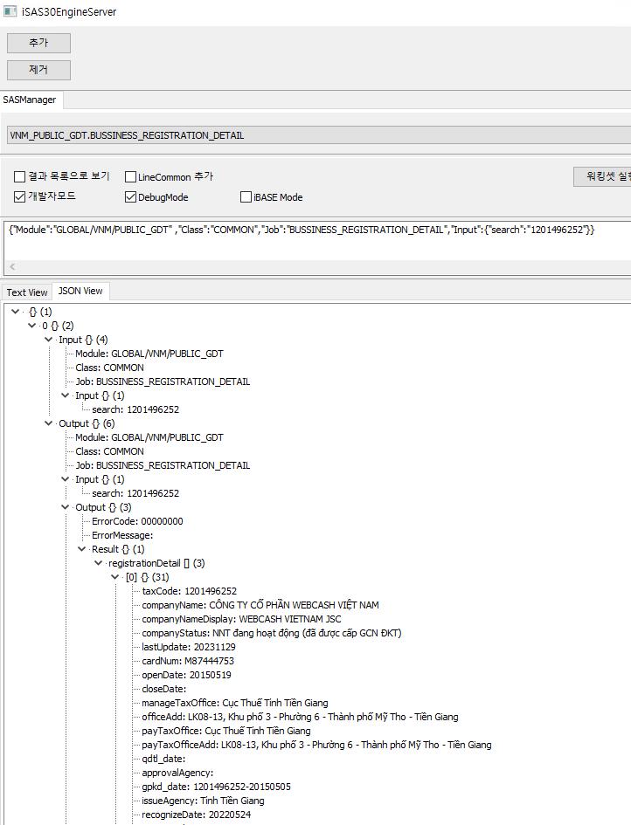Select the companyStatus row

[x=271, y=633]
